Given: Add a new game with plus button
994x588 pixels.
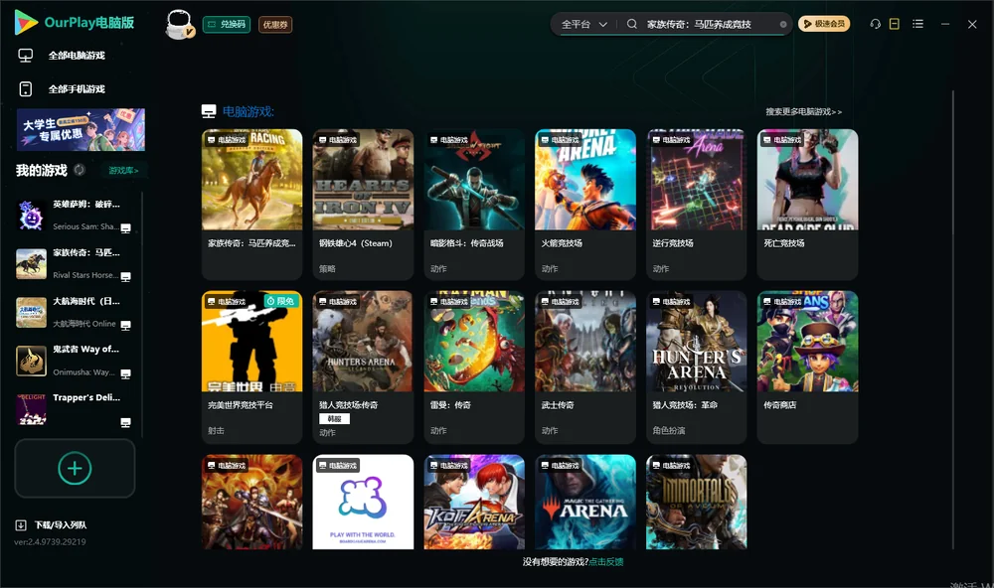Looking at the screenshot, I should pyautogui.click(x=75, y=468).
